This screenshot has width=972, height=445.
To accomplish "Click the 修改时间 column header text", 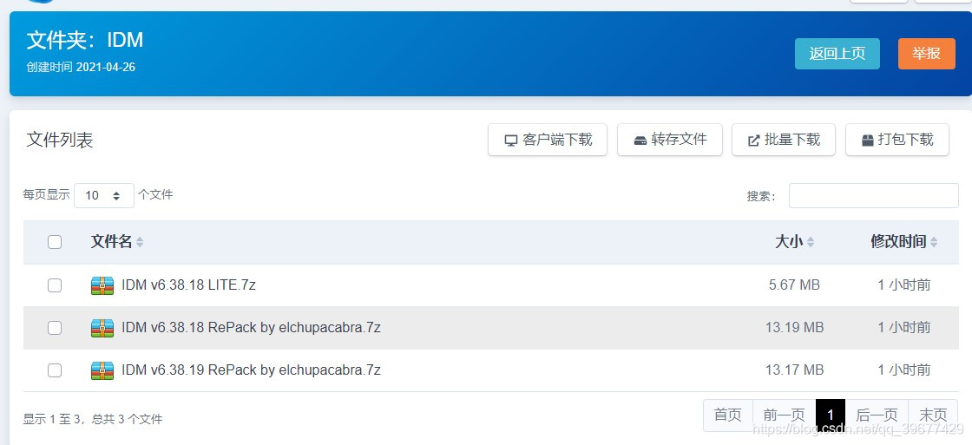I will click(898, 242).
